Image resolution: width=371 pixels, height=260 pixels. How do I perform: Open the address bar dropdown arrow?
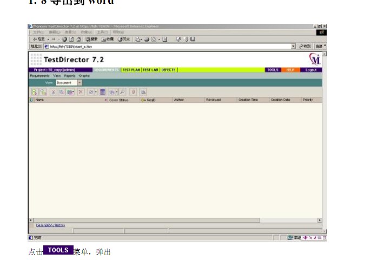293,46
